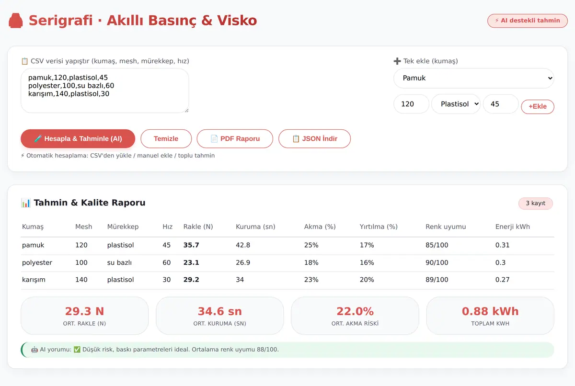Click the 22.0% average bleed risk card

click(355, 316)
